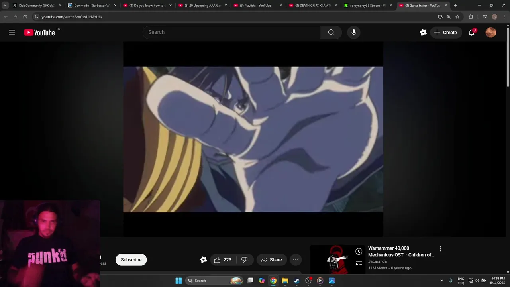
Task: Click the sparkle icon left of Like
Action: click(x=204, y=260)
